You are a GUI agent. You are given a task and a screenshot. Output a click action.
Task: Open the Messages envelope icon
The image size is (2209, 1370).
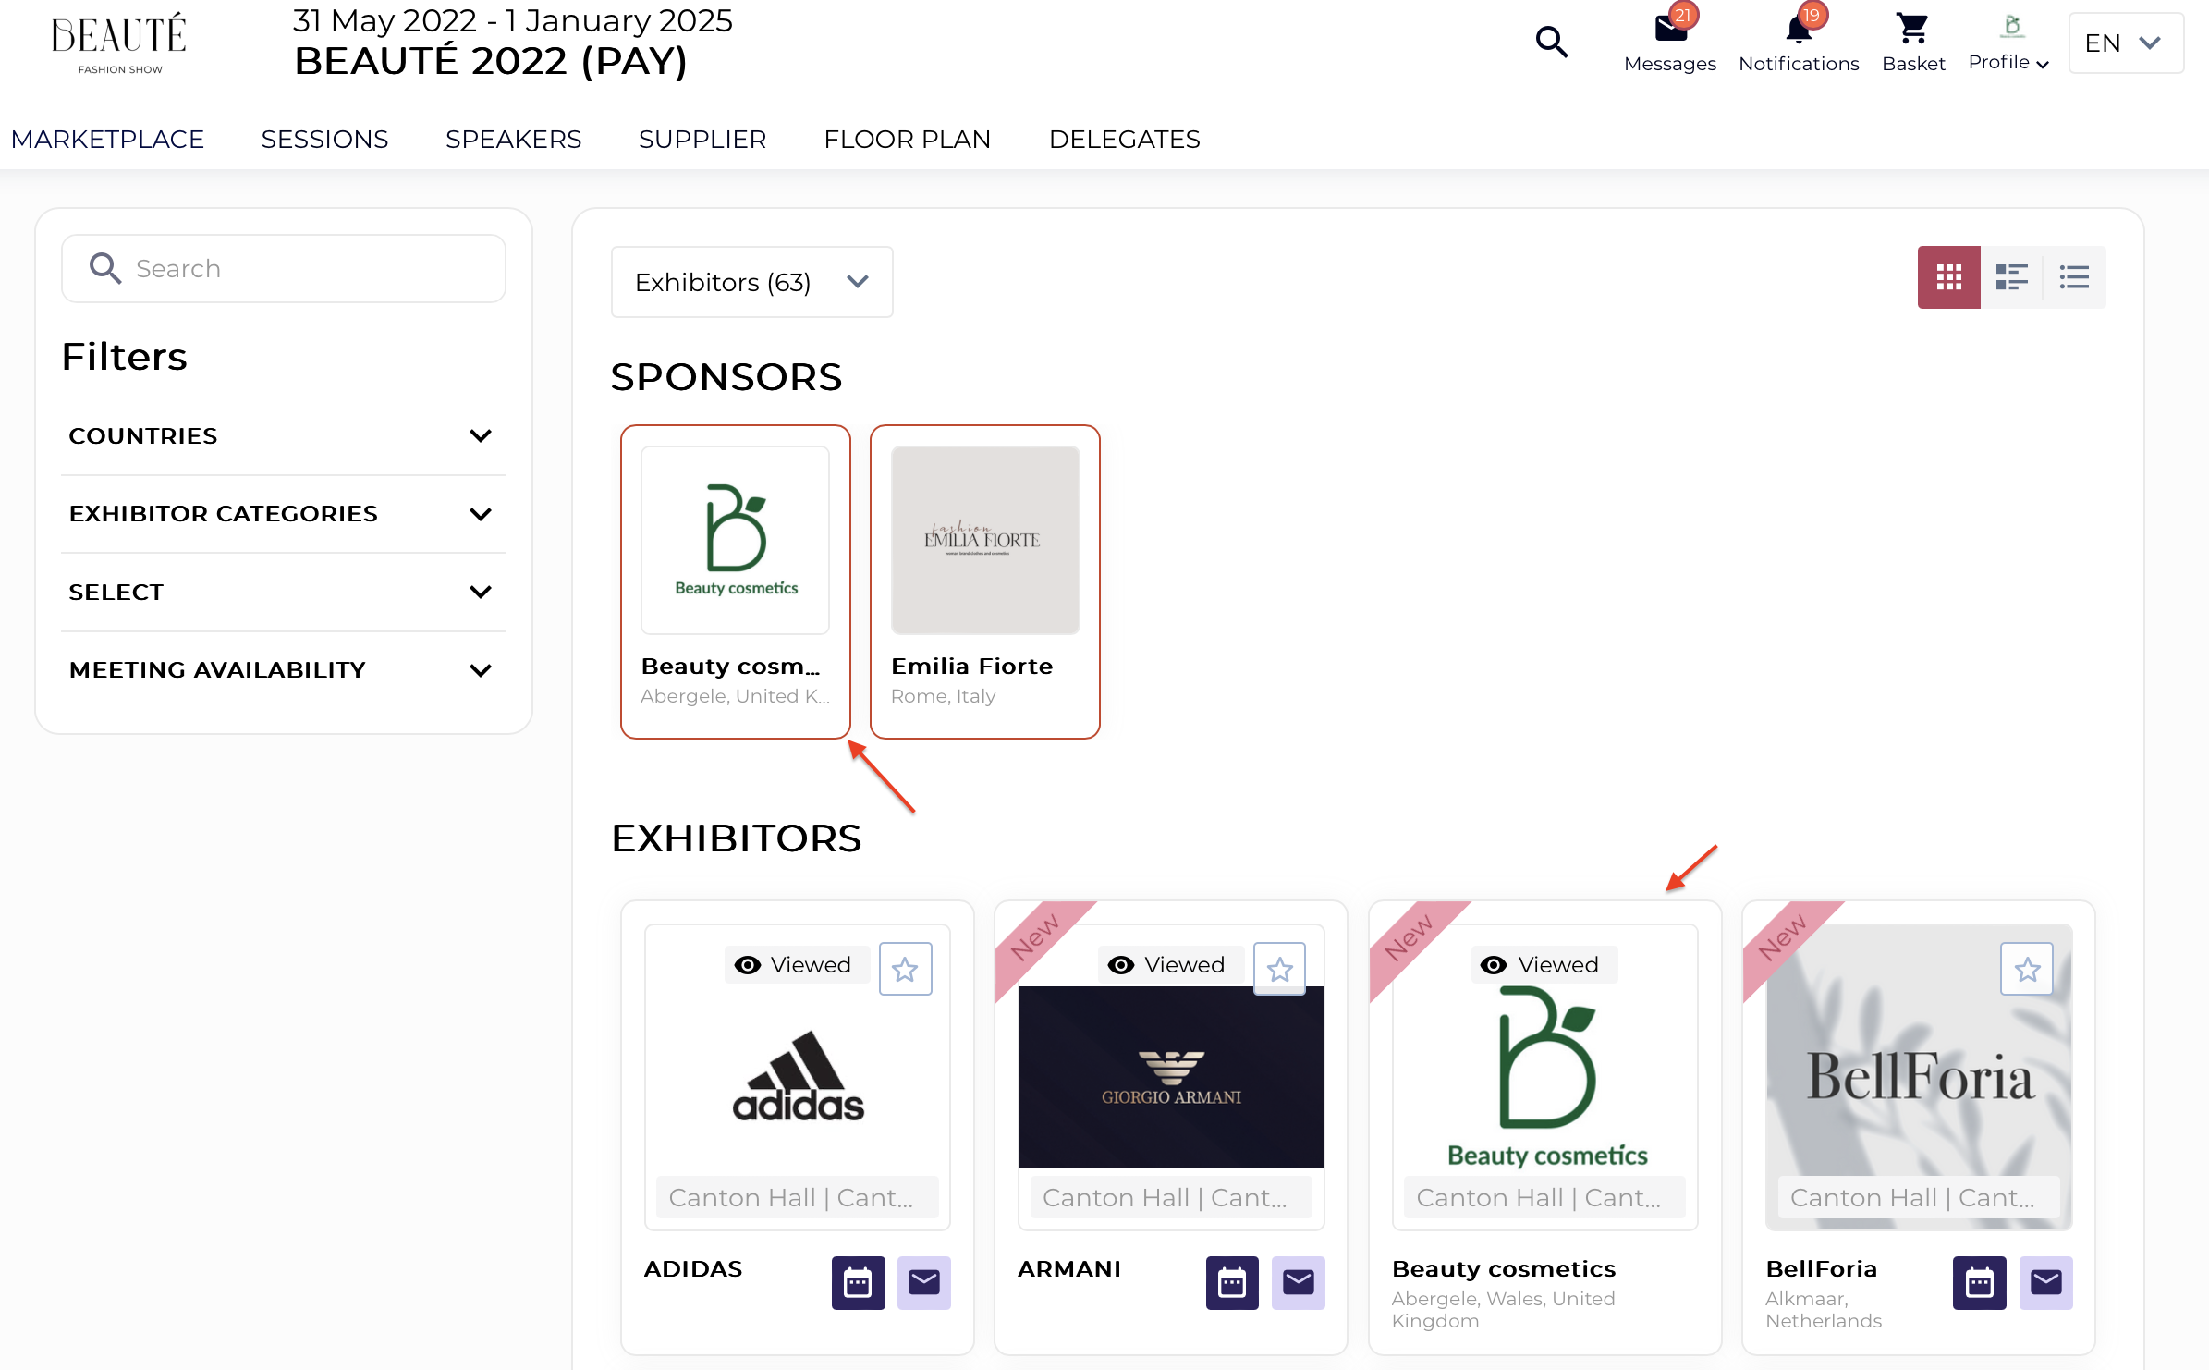click(x=1670, y=30)
